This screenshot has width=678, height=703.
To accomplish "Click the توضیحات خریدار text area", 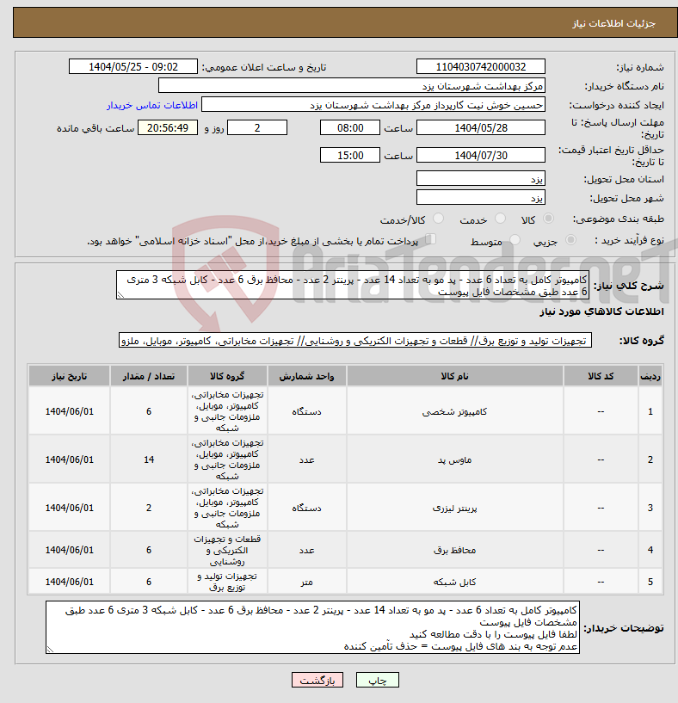I will point(312,627).
